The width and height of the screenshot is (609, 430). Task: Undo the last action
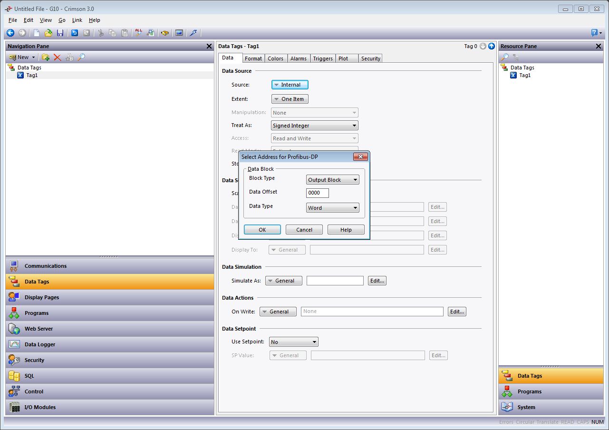click(75, 33)
